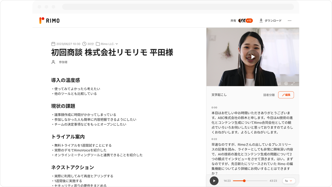Click the browser address bar
This screenshot has height=187, width=332.
pos(178,7)
